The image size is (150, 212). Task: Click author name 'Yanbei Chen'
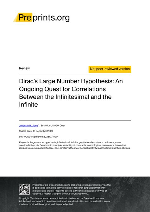pos(59,126)
